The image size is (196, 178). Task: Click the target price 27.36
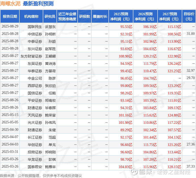click(x=190, y=144)
